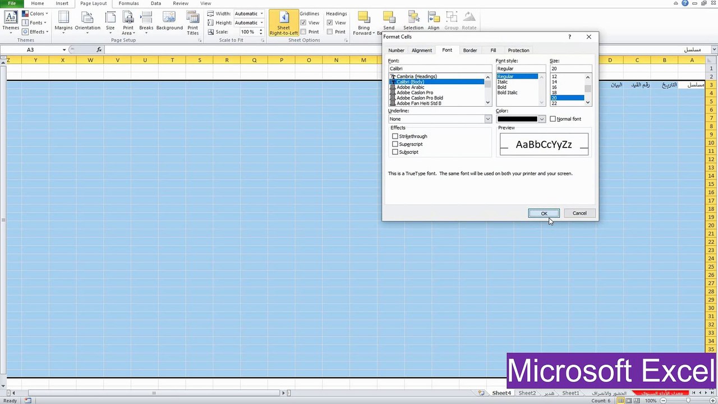Select the Sheet2 worksheet tab

point(527,393)
